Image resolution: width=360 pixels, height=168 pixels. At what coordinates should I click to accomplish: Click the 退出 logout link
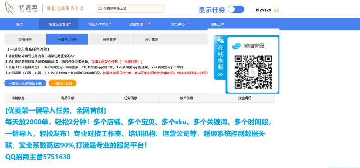tap(276, 10)
